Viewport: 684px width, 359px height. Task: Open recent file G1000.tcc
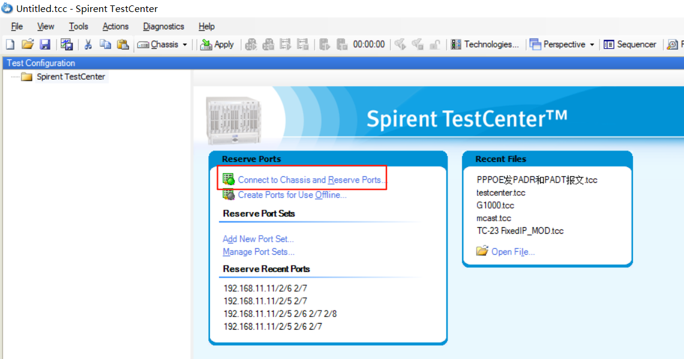pos(495,205)
